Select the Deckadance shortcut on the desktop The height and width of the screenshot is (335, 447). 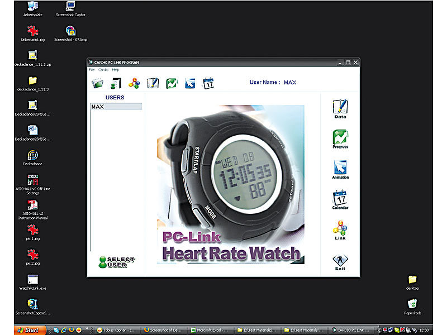(x=33, y=158)
